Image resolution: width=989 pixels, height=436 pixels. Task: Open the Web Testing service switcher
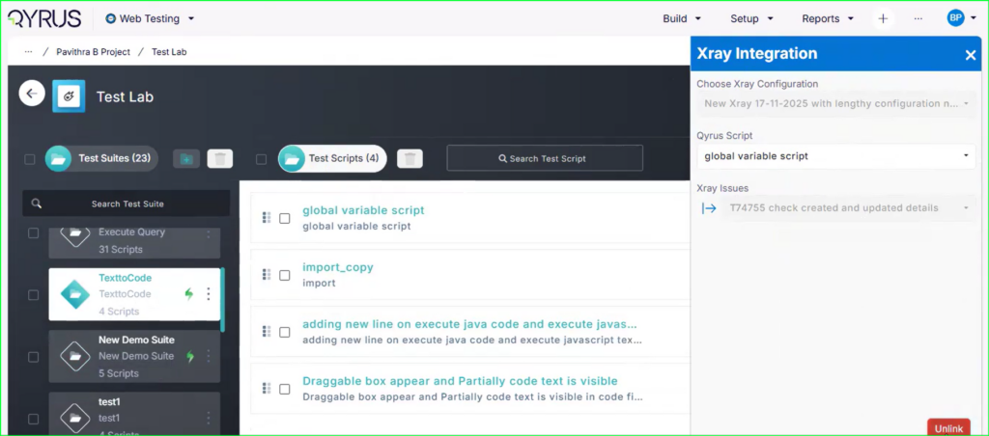(150, 19)
